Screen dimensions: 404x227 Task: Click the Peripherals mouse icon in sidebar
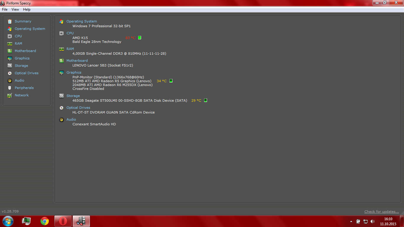[x=10, y=88]
